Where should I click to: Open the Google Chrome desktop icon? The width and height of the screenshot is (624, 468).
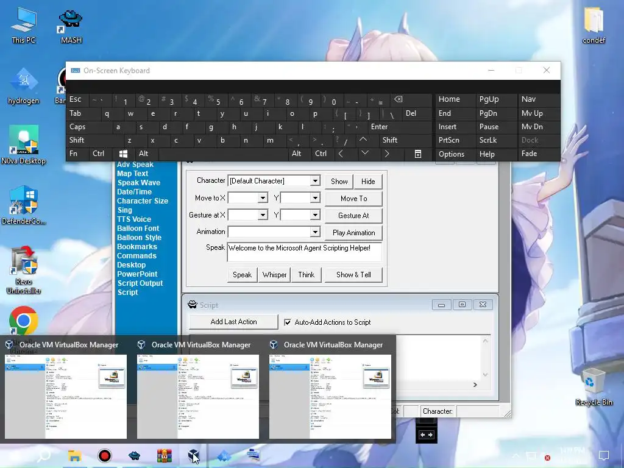click(24, 321)
